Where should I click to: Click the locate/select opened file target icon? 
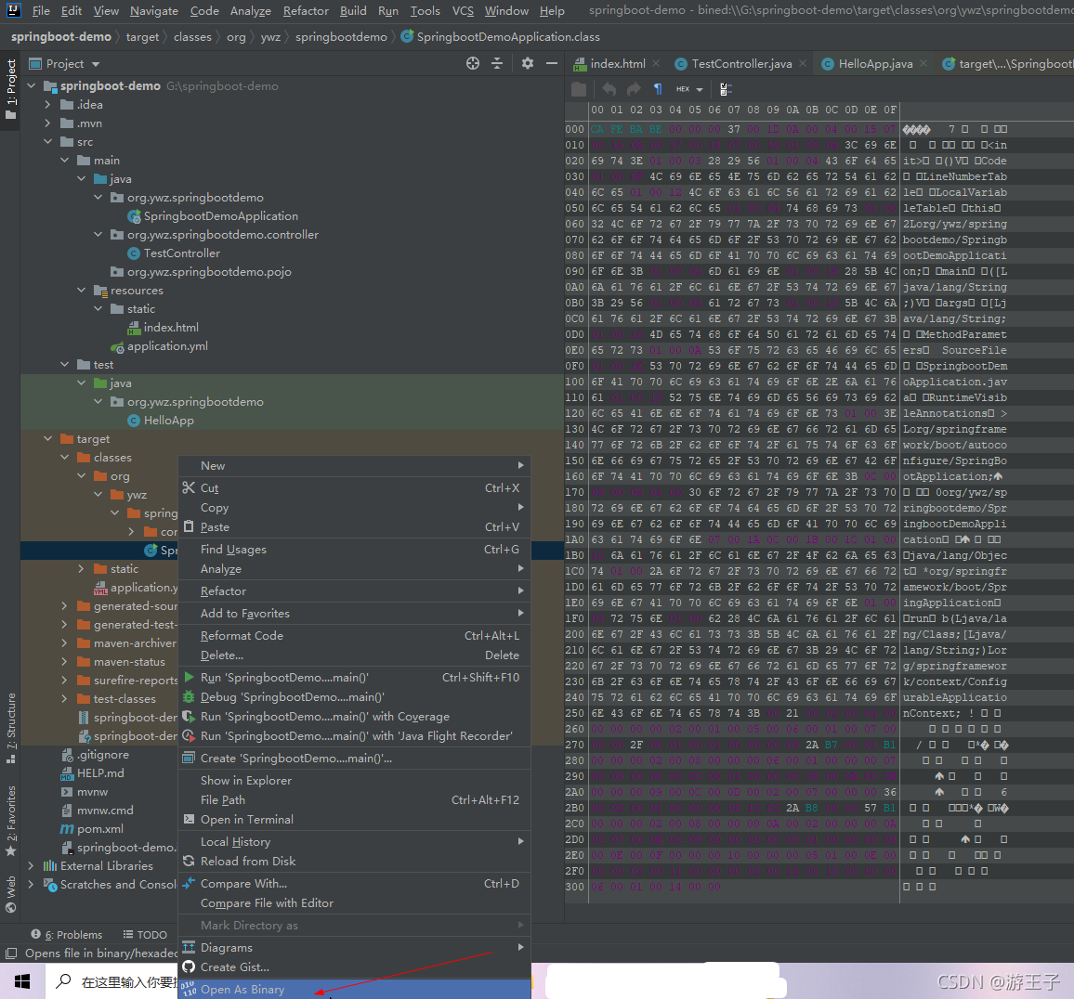(473, 63)
